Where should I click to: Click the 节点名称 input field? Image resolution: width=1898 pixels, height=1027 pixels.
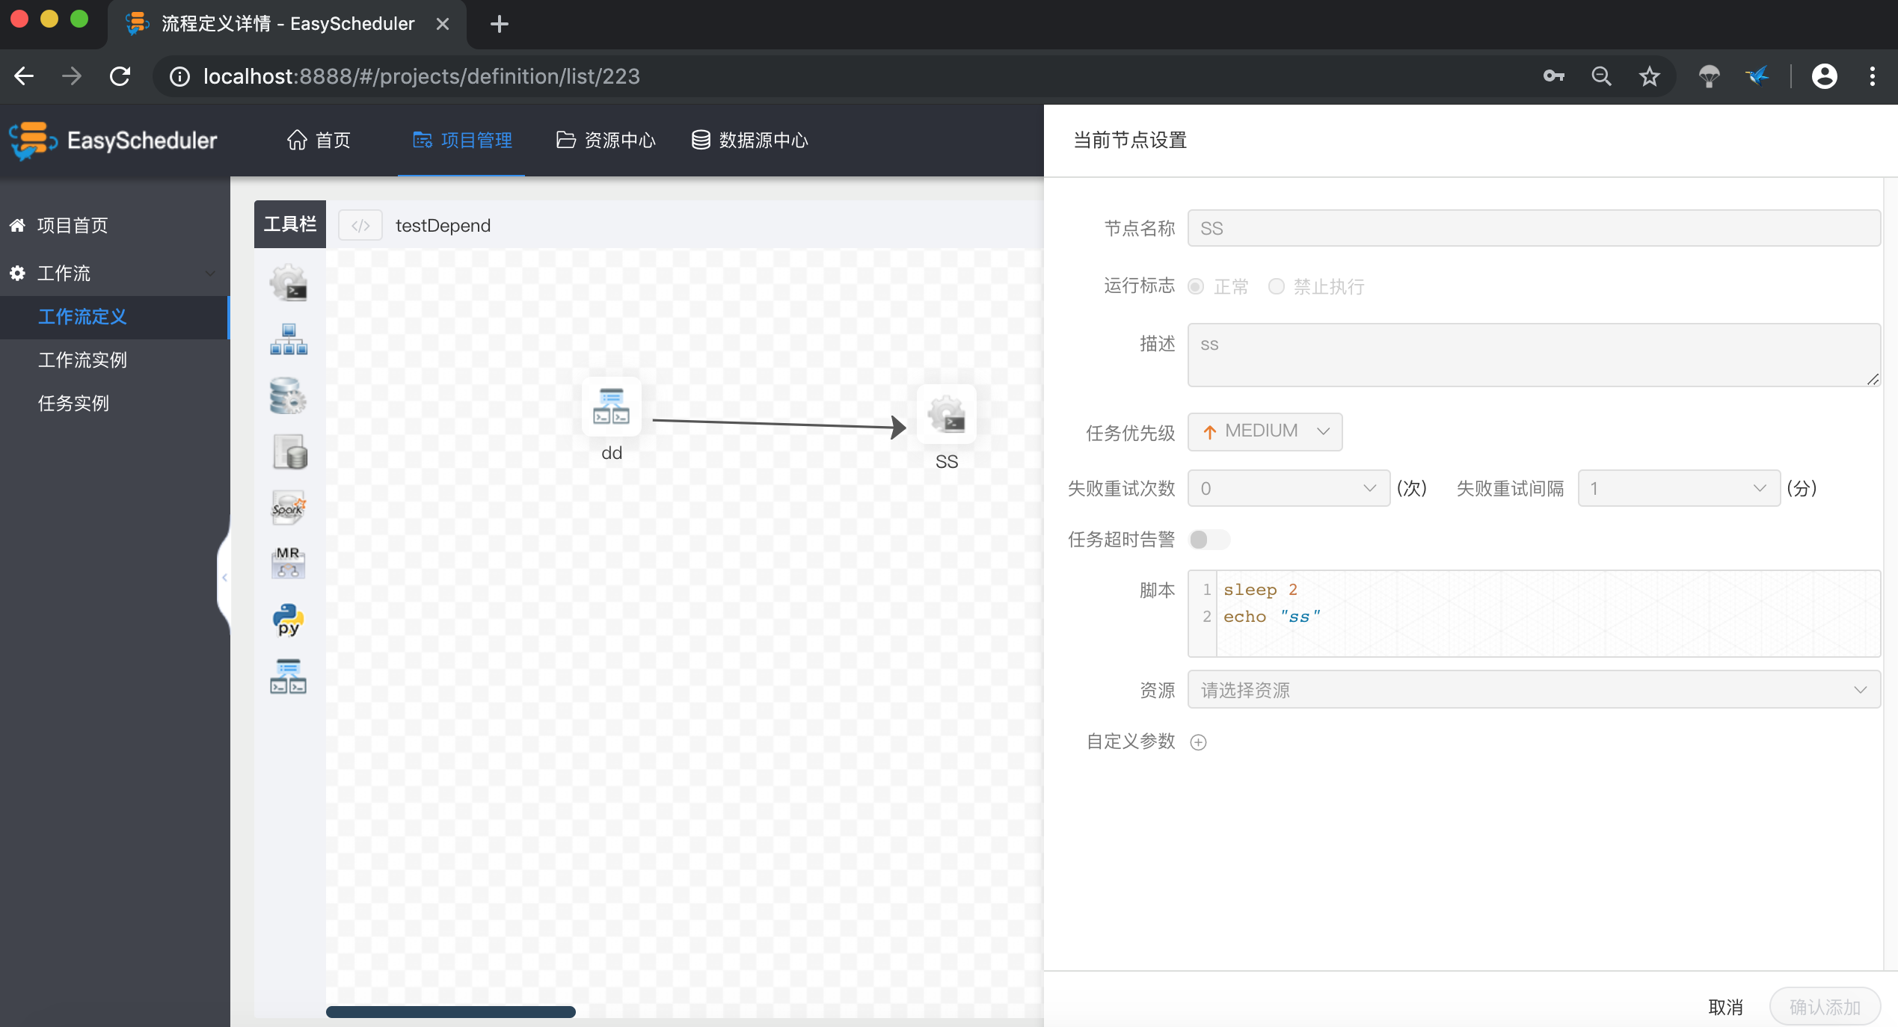click(1534, 228)
